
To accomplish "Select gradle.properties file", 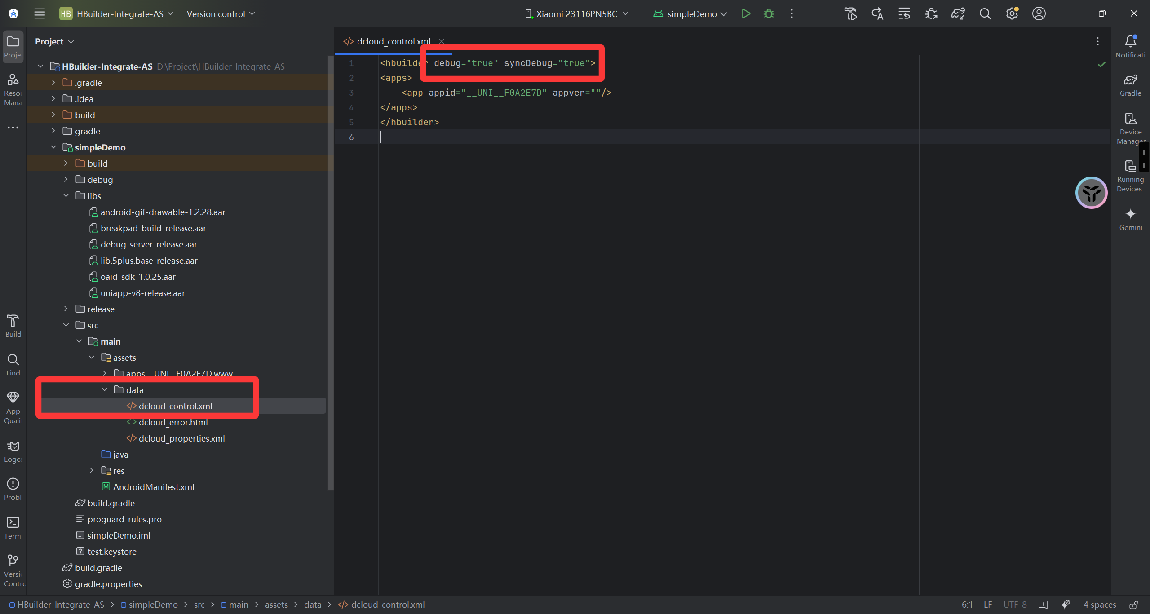I will tap(108, 583).
